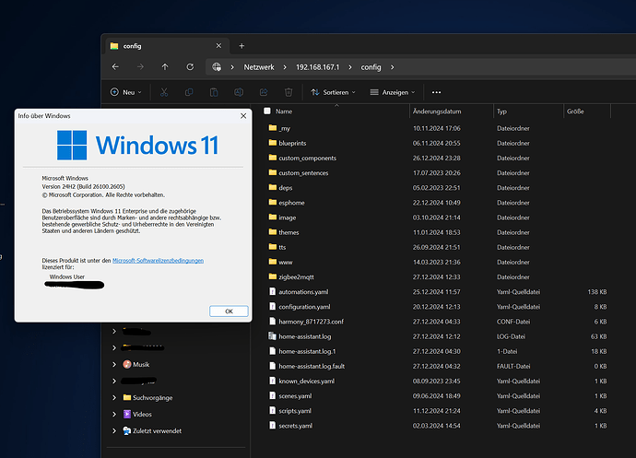Select the home-assistant.log.1 file name
636x458 pixels.
pyautogui.click(x=307, y=351)
